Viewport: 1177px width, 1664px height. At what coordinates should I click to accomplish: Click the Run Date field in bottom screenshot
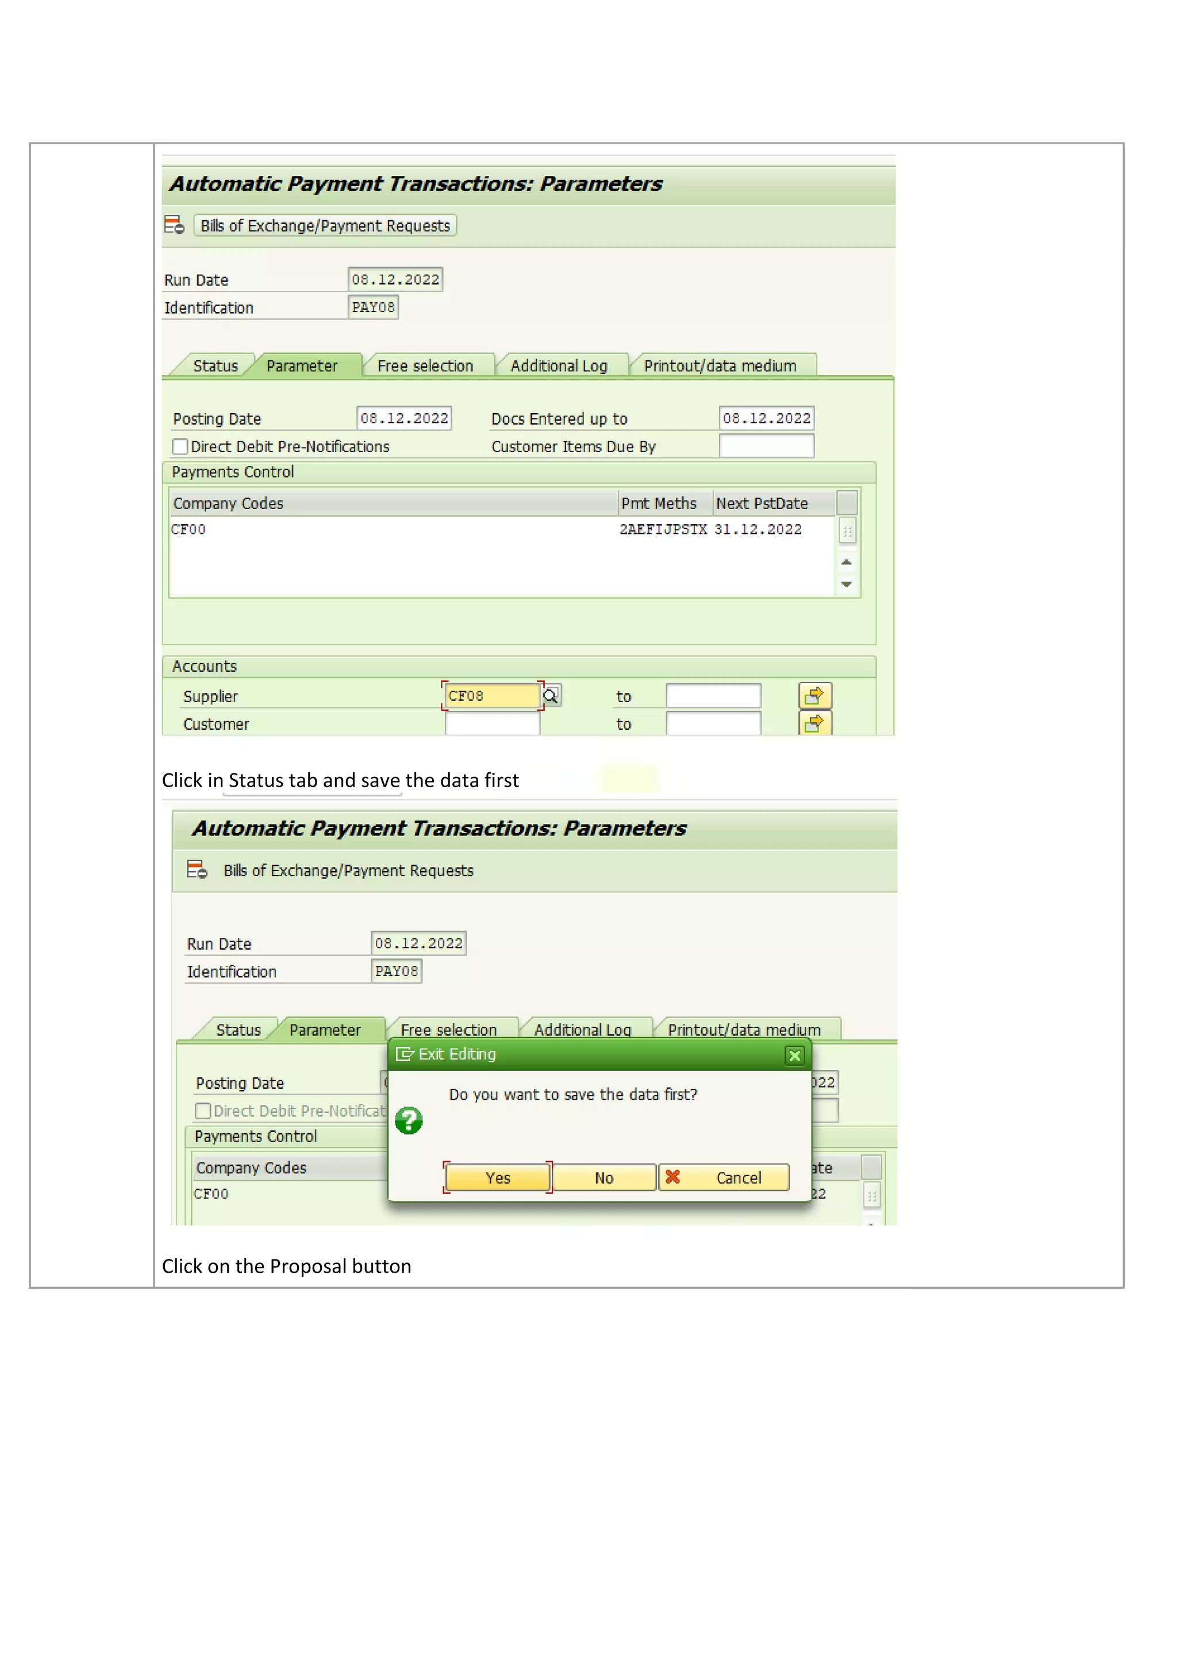(419, 943)
